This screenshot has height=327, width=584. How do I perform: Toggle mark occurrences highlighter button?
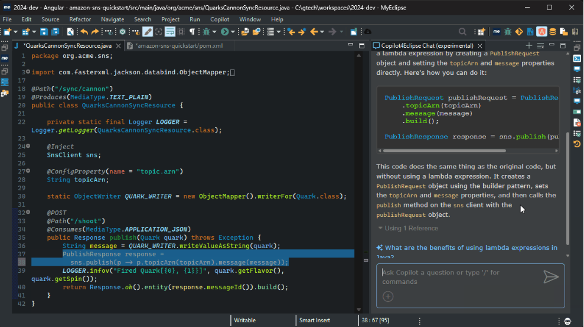[x=148, y=32]
